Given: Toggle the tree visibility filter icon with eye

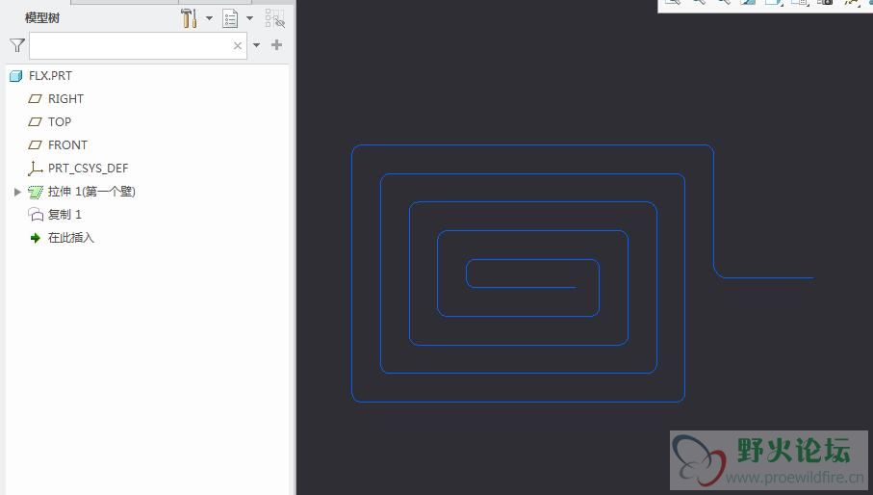Looking at the screenshot, I should 275,18.
